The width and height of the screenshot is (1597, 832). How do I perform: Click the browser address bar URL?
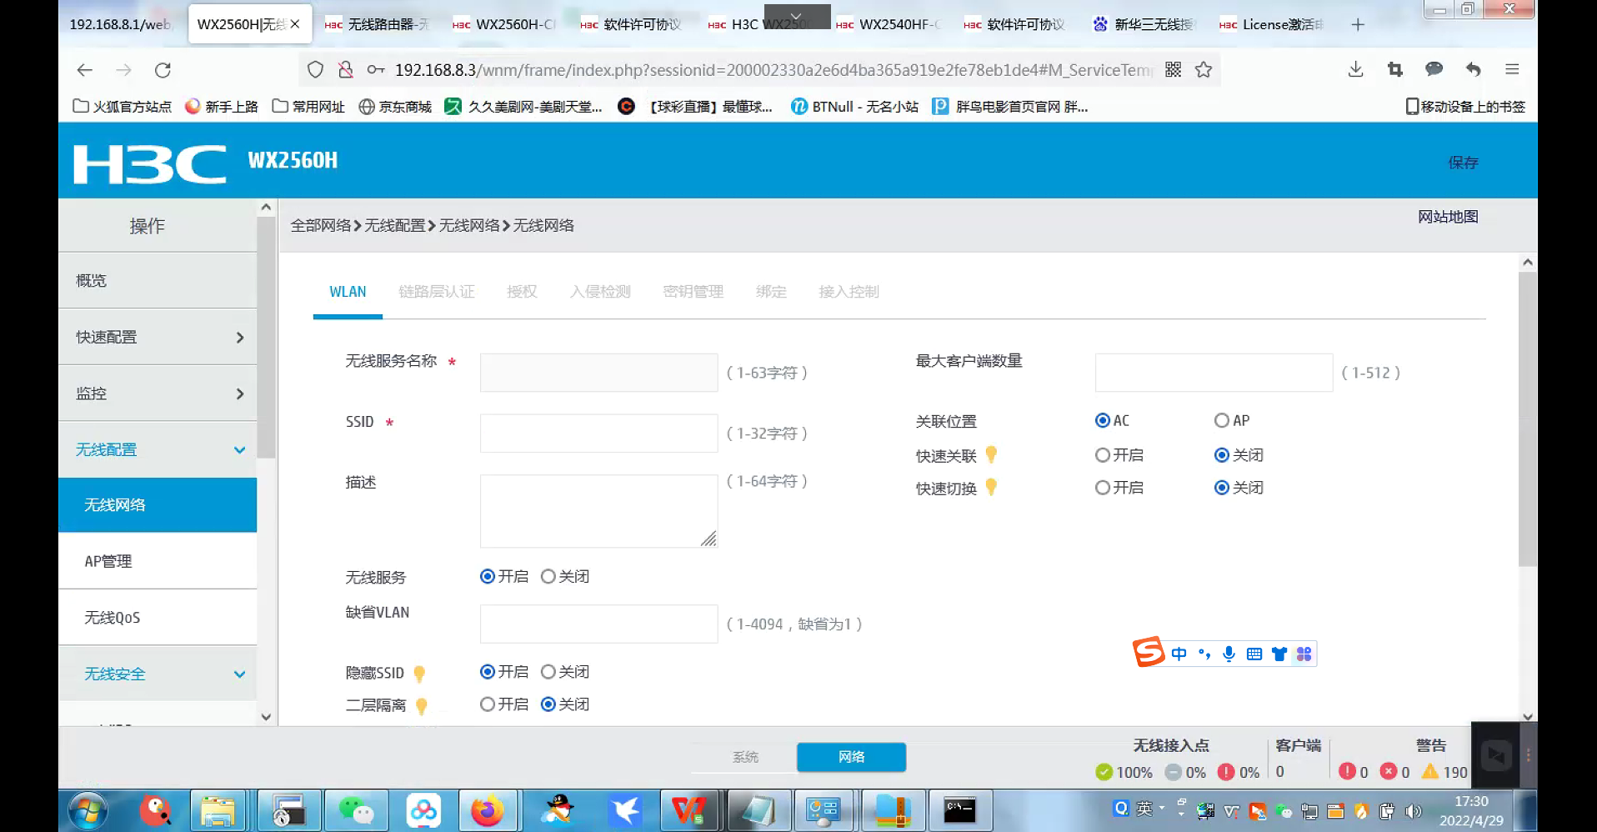coord(773,70)
